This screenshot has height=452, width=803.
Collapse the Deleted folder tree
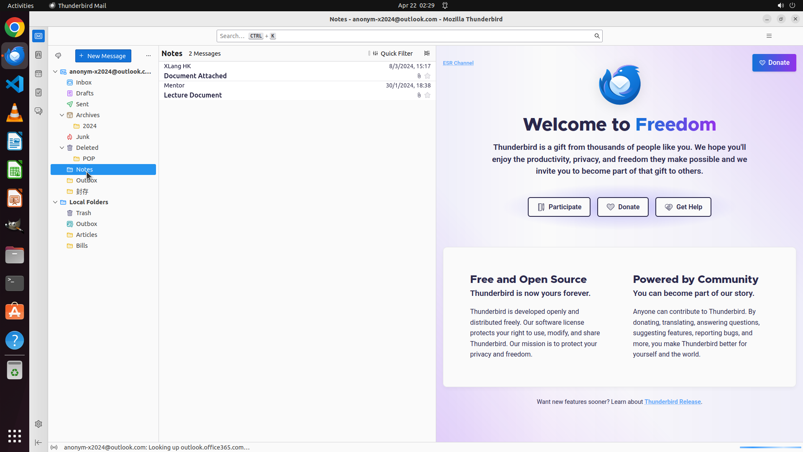point(62,148)
